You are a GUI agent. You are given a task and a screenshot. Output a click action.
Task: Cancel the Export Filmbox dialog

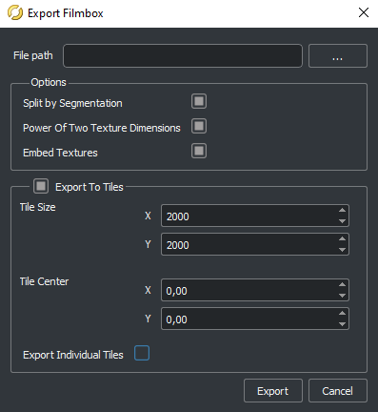[338, 391]
